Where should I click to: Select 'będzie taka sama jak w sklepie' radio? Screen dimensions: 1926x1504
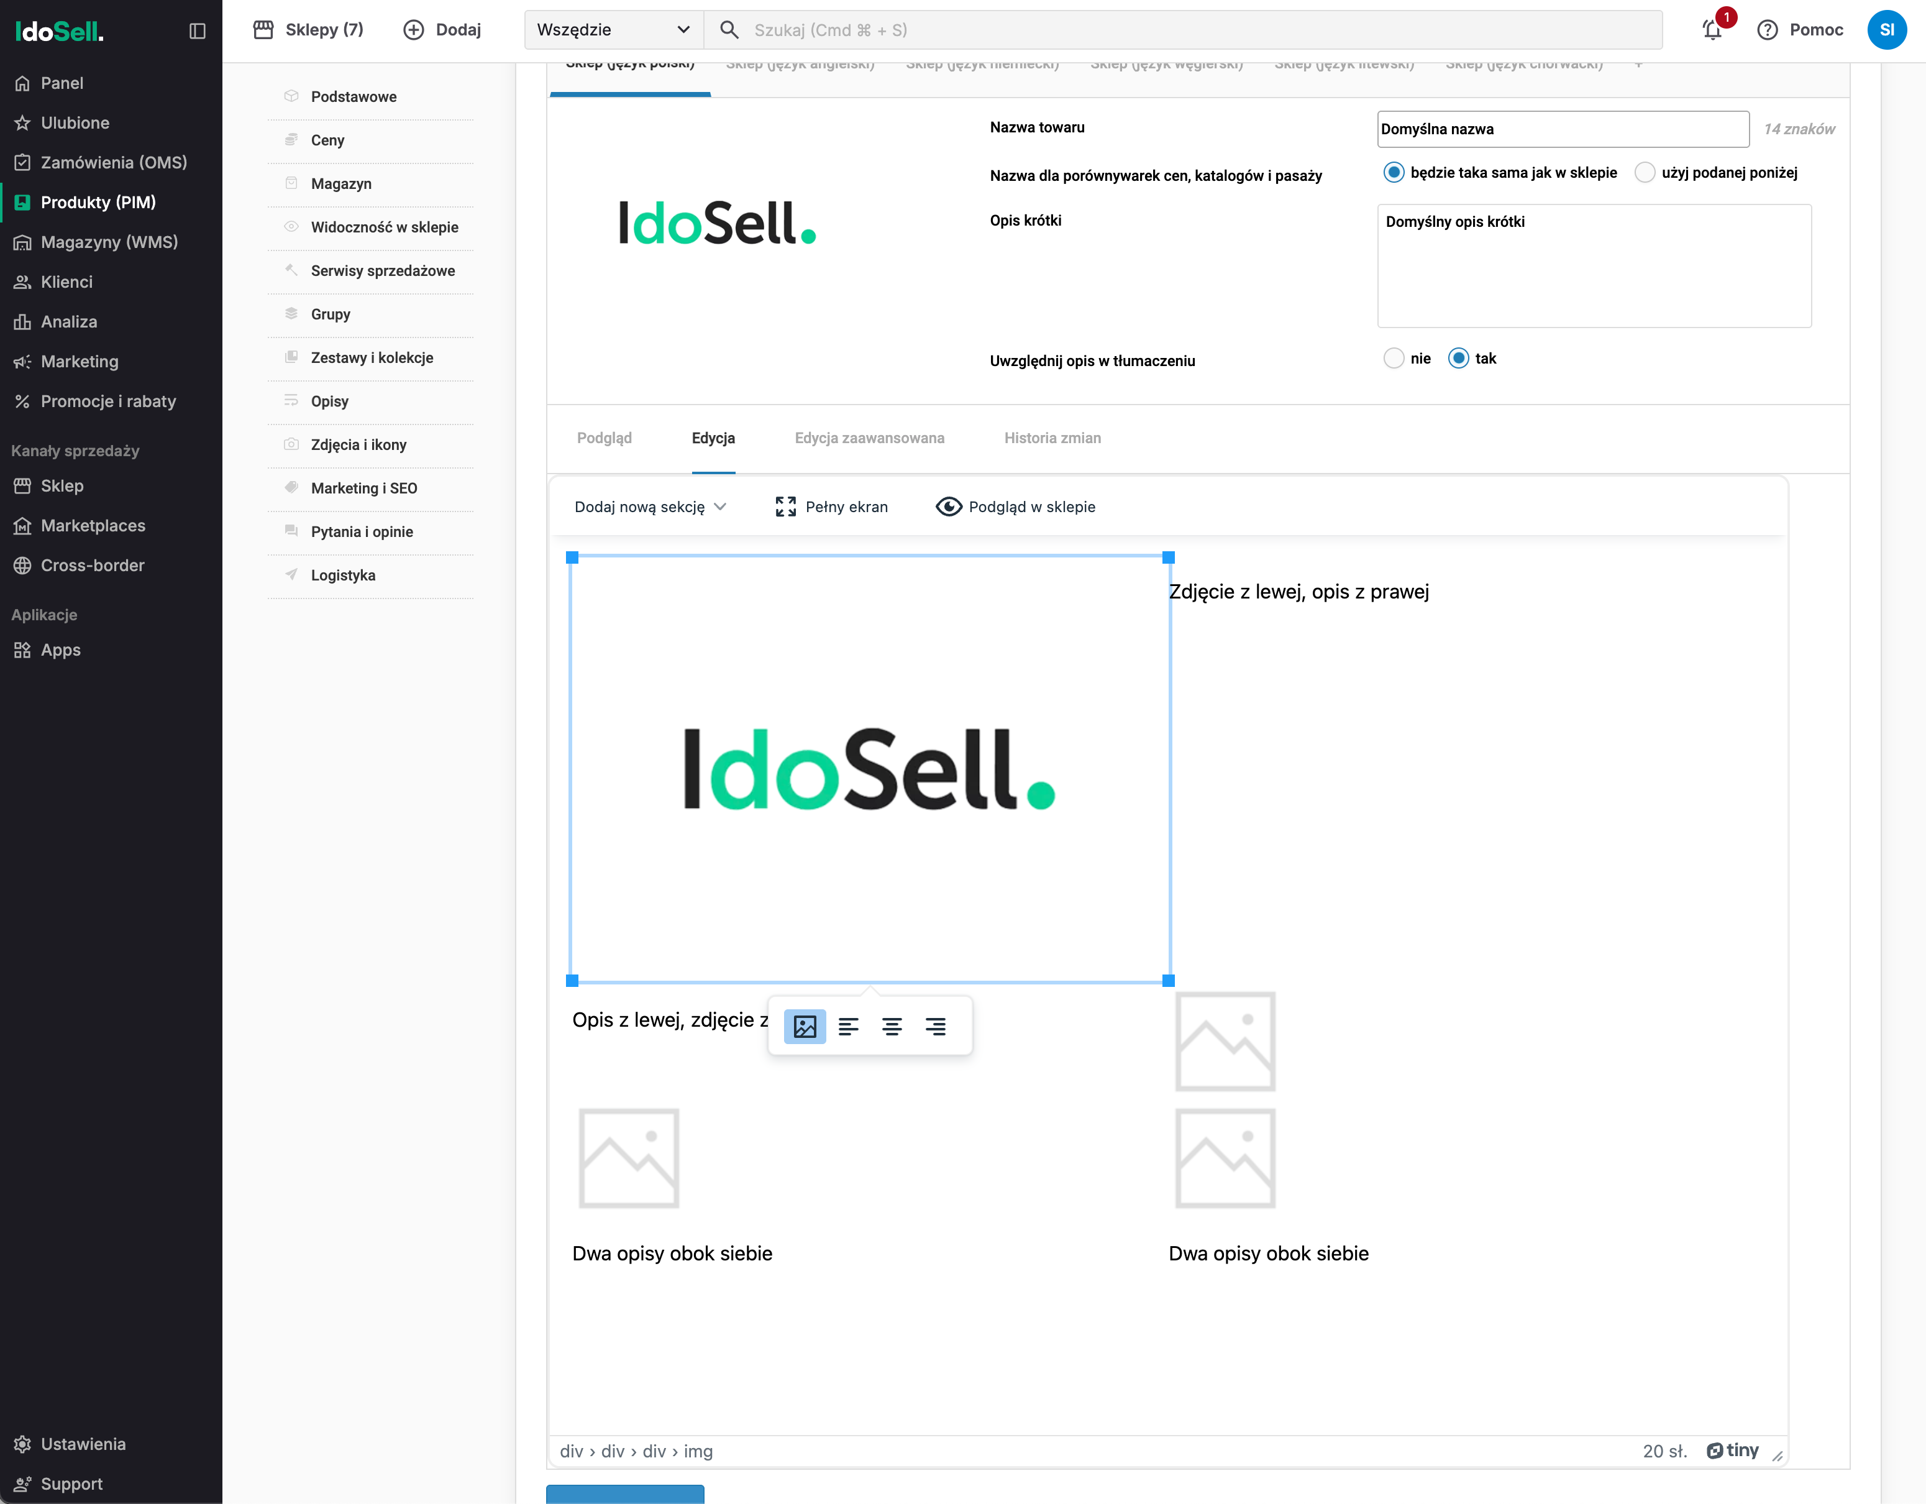1394,173
